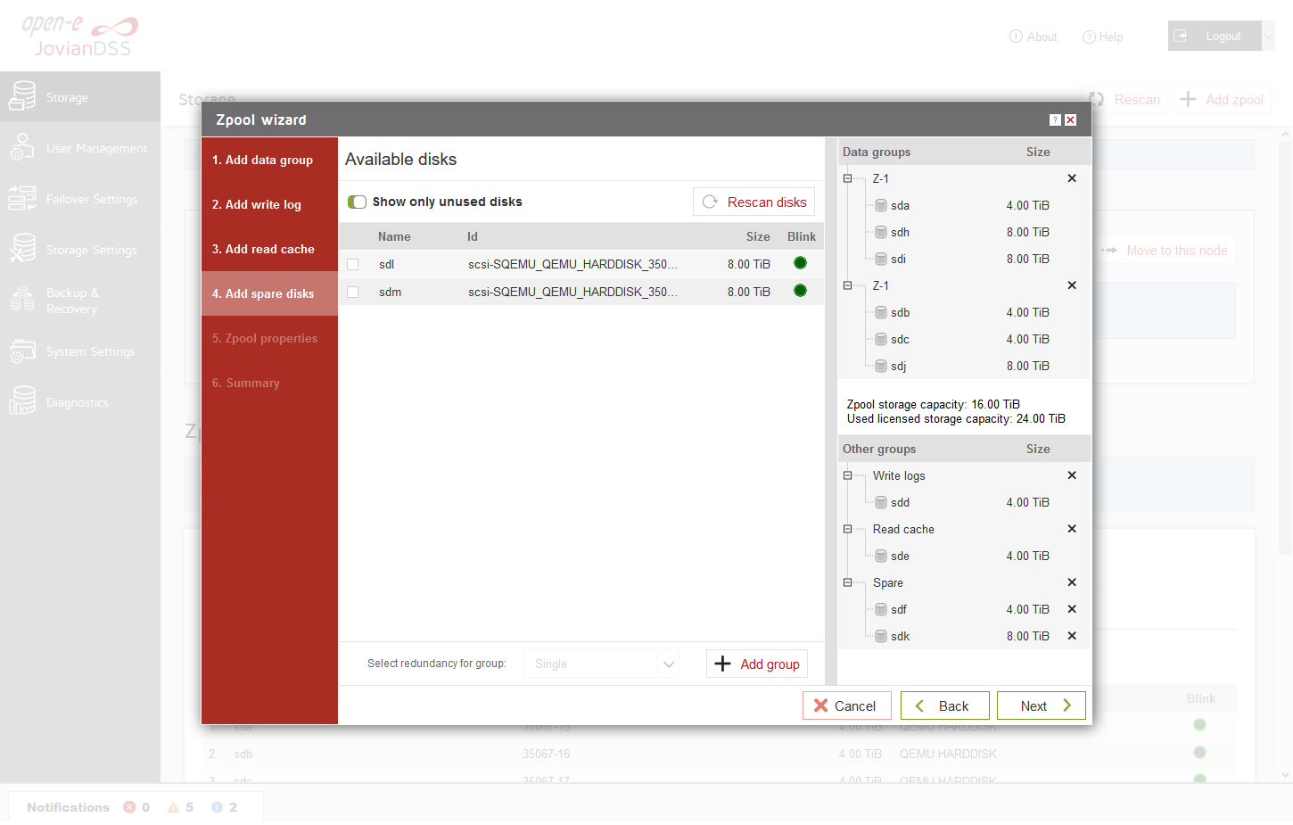Toggle Show only unused disks switch
This screenshot has width=1293, height=825.
[x=357, y=202]
